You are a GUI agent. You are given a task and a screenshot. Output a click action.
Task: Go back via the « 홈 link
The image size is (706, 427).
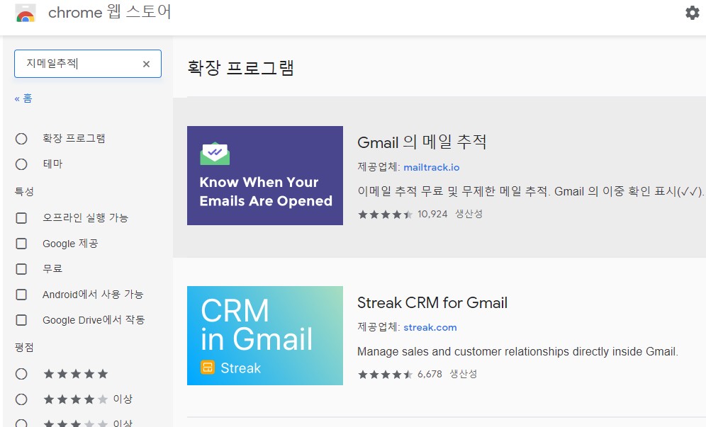click(23, 98)
